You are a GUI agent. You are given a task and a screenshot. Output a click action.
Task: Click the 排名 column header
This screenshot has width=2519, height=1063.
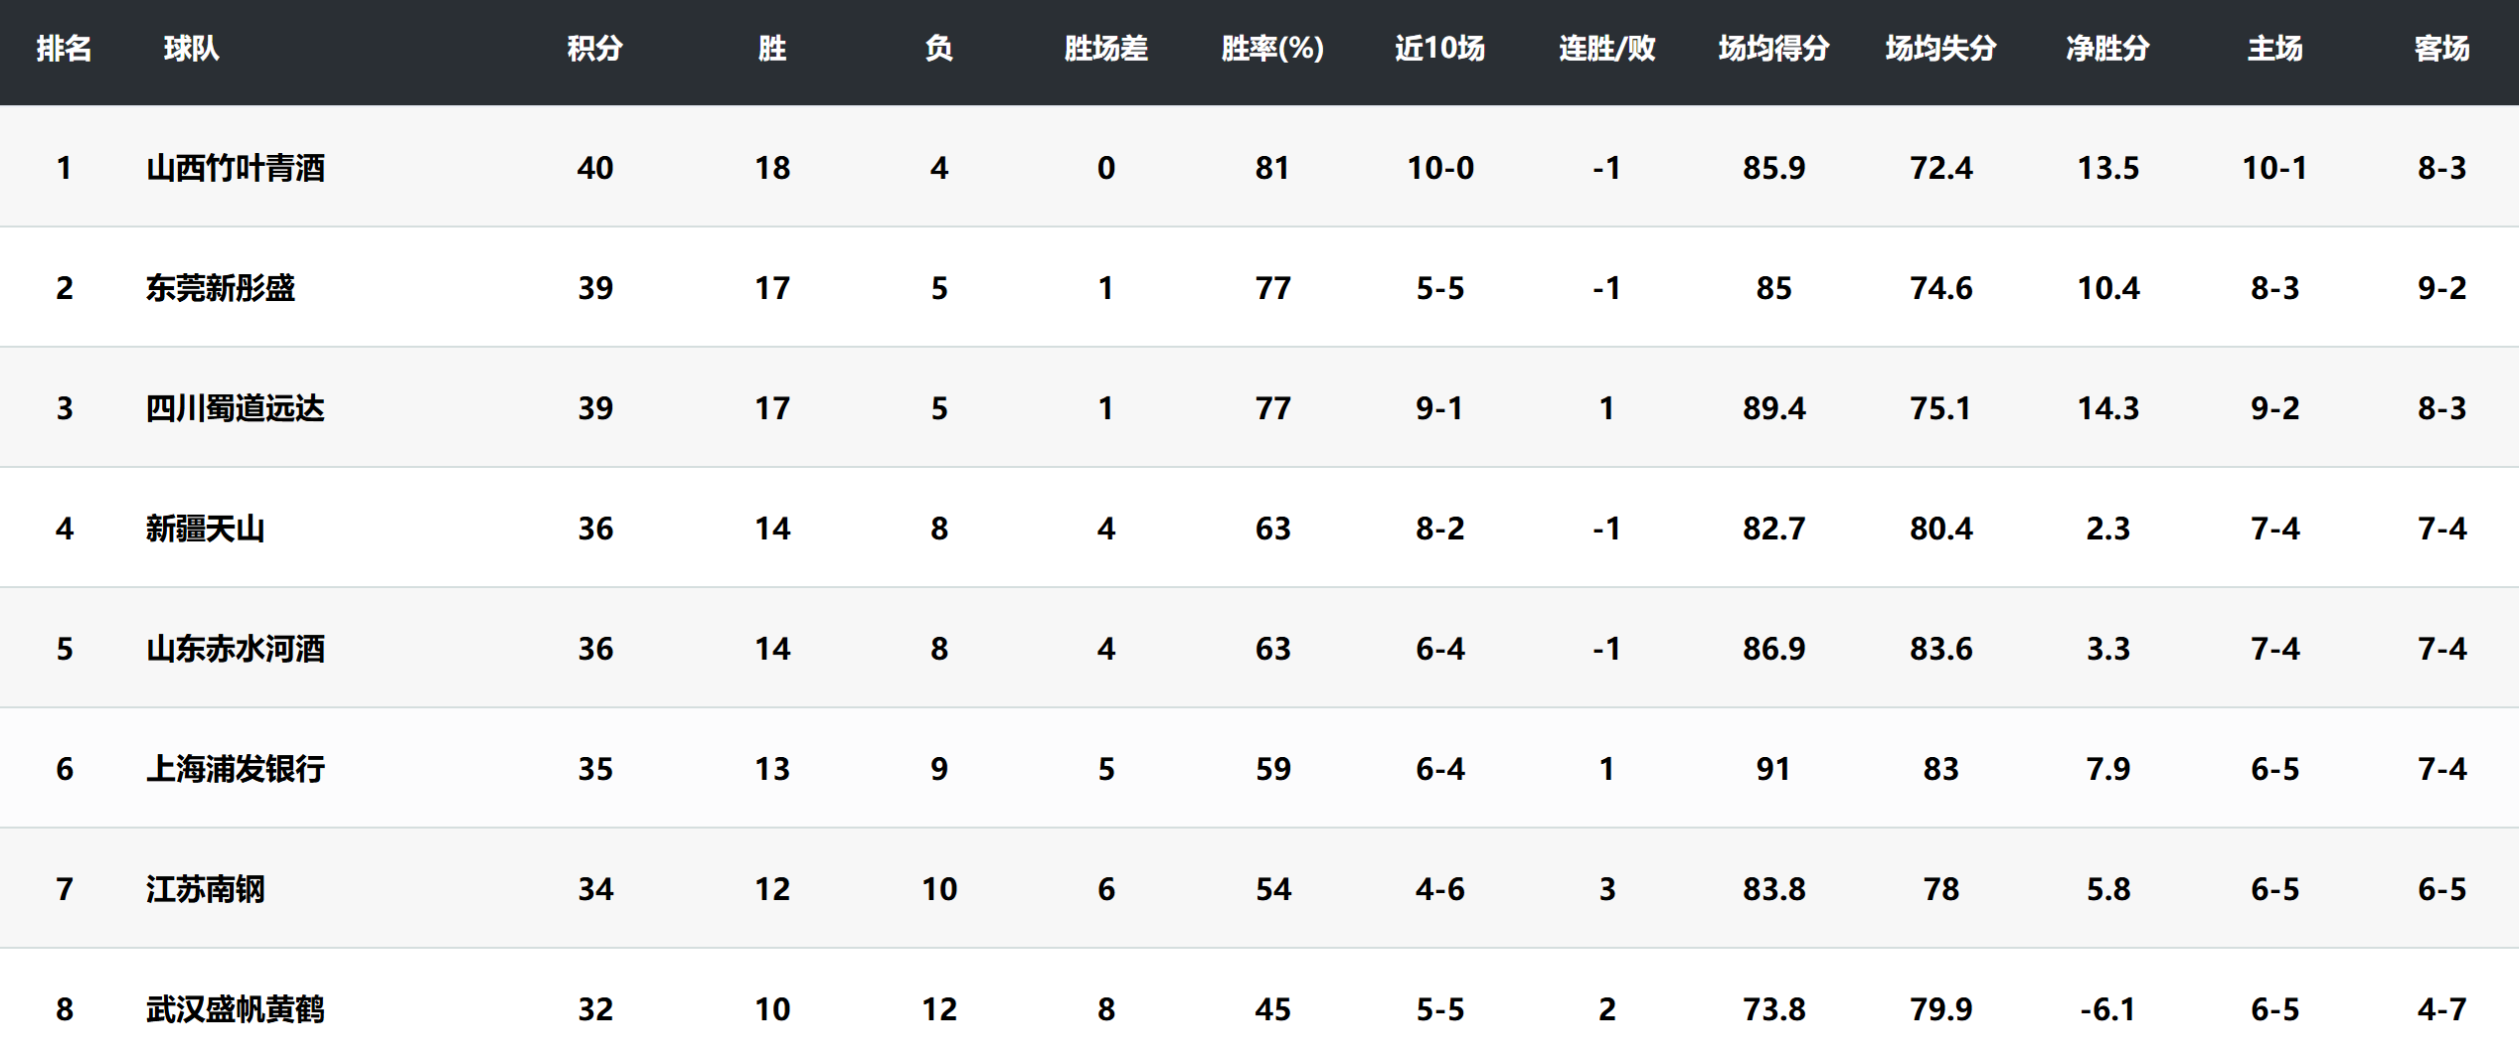(64, 49)
